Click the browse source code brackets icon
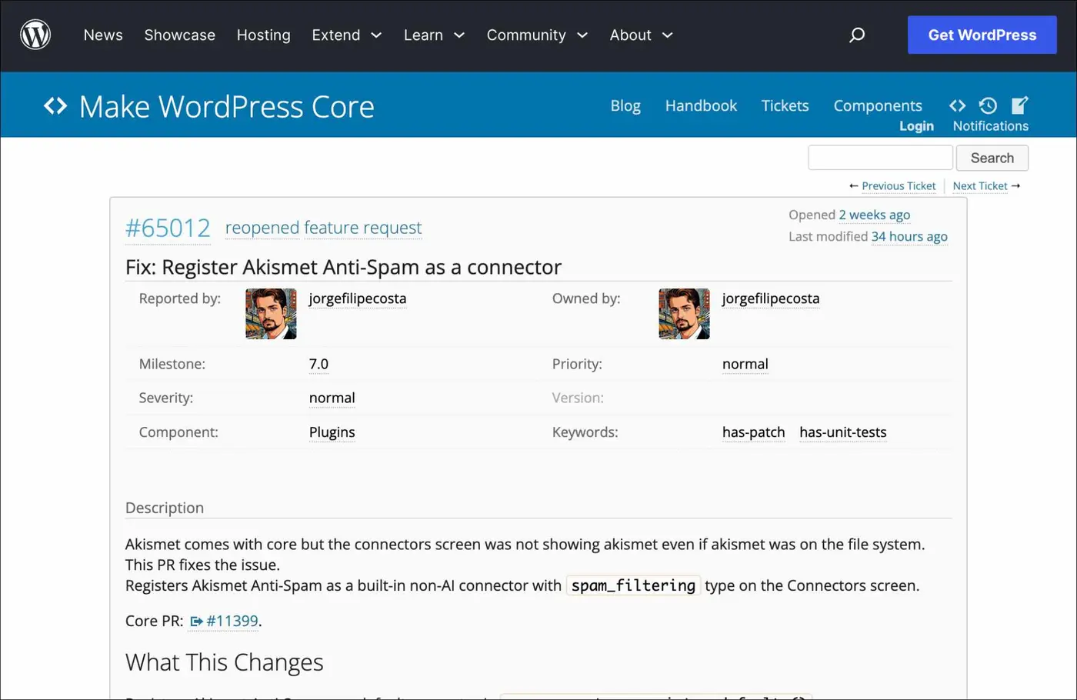 pyautogui.click(x=957, y=105)
